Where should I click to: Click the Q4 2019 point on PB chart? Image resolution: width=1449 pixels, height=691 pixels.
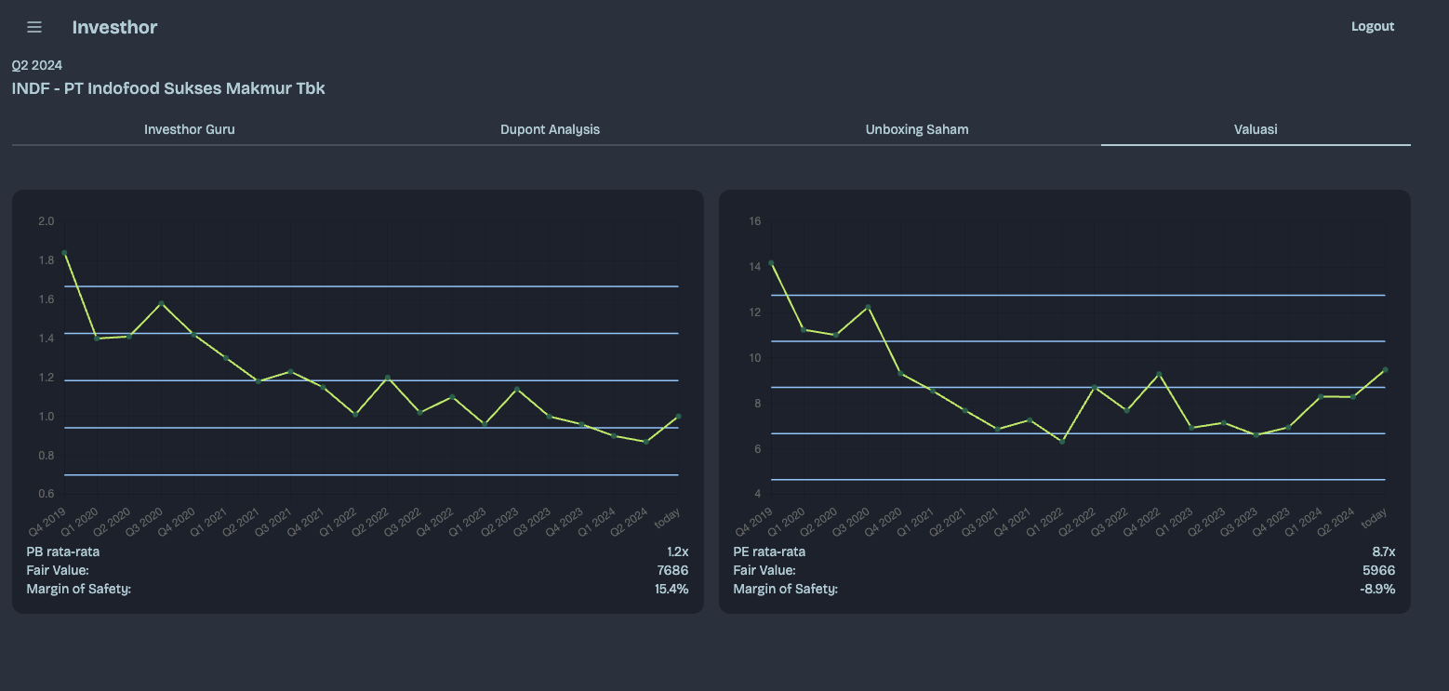(64, 253)
